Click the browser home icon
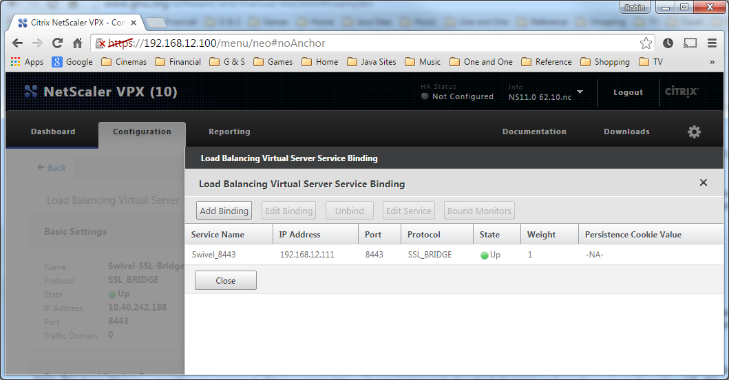Viewport: 729px width, 380px height. 78,43
